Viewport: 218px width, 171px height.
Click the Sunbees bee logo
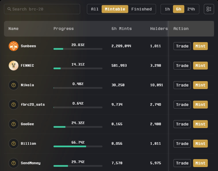tap(14, 46)
